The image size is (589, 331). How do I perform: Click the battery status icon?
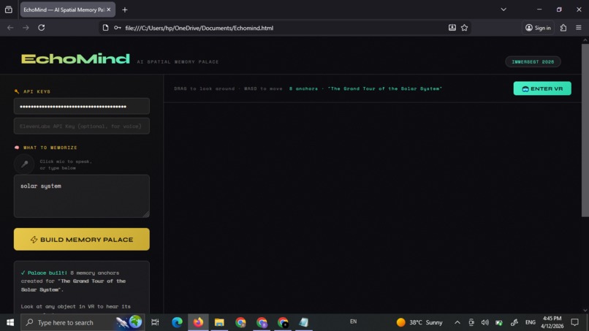pos(499,322)
